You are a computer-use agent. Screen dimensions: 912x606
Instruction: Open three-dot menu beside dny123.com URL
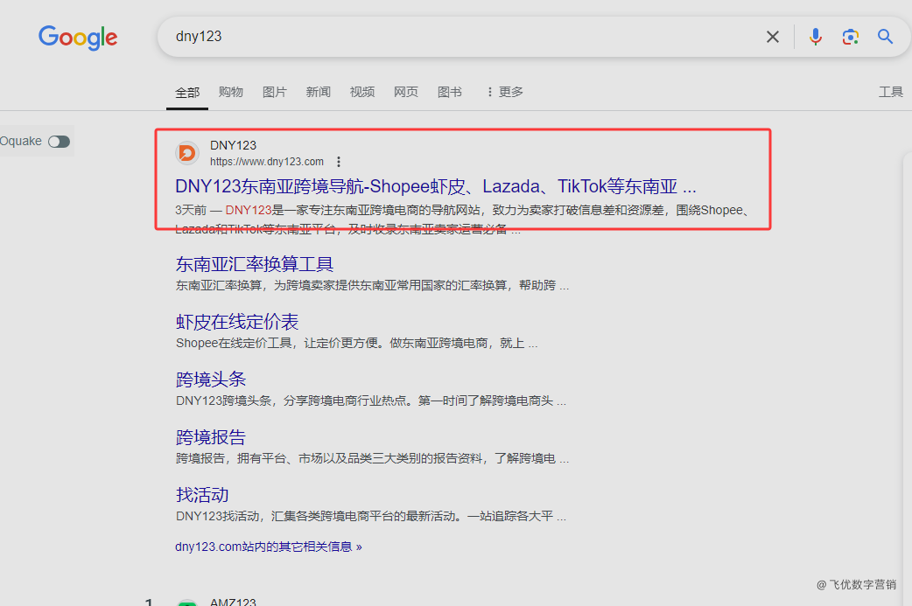pos(339,162)
